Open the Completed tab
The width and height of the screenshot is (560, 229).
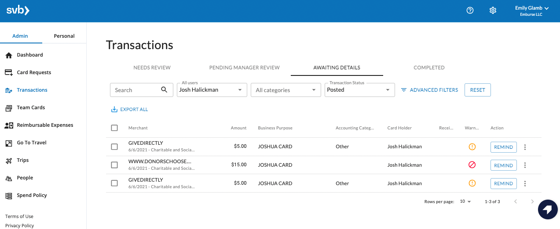coord(429,68)
